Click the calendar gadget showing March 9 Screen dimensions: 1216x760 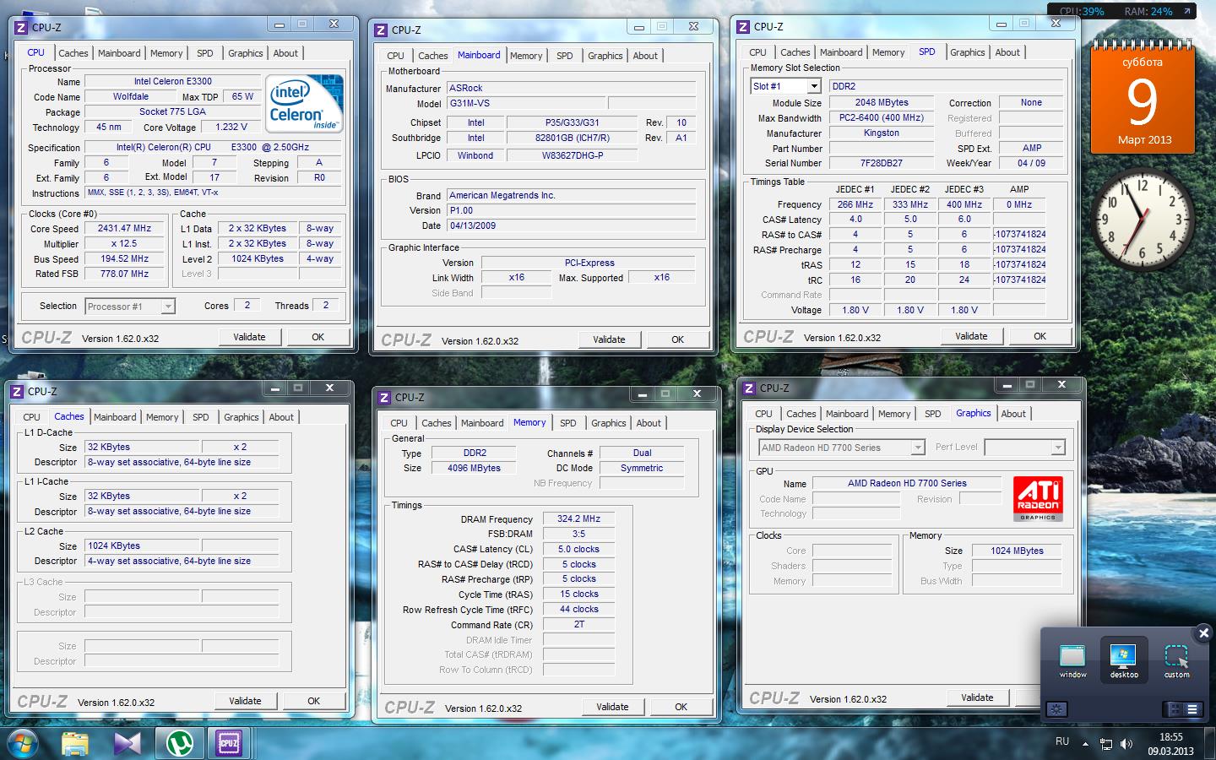pyautogui.click(x=1142, y=99)
